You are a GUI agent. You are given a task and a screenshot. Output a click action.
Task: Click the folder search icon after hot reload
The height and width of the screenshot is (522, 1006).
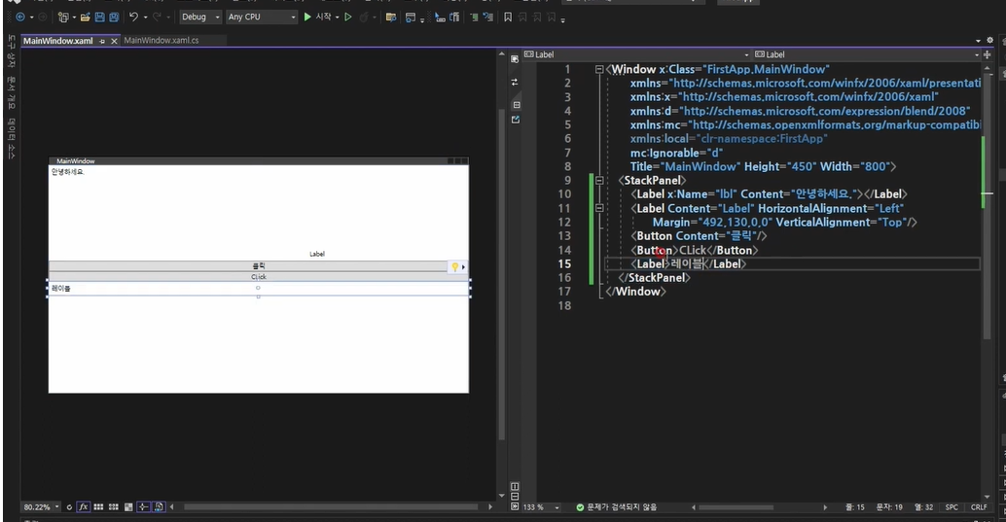point(391,17)
